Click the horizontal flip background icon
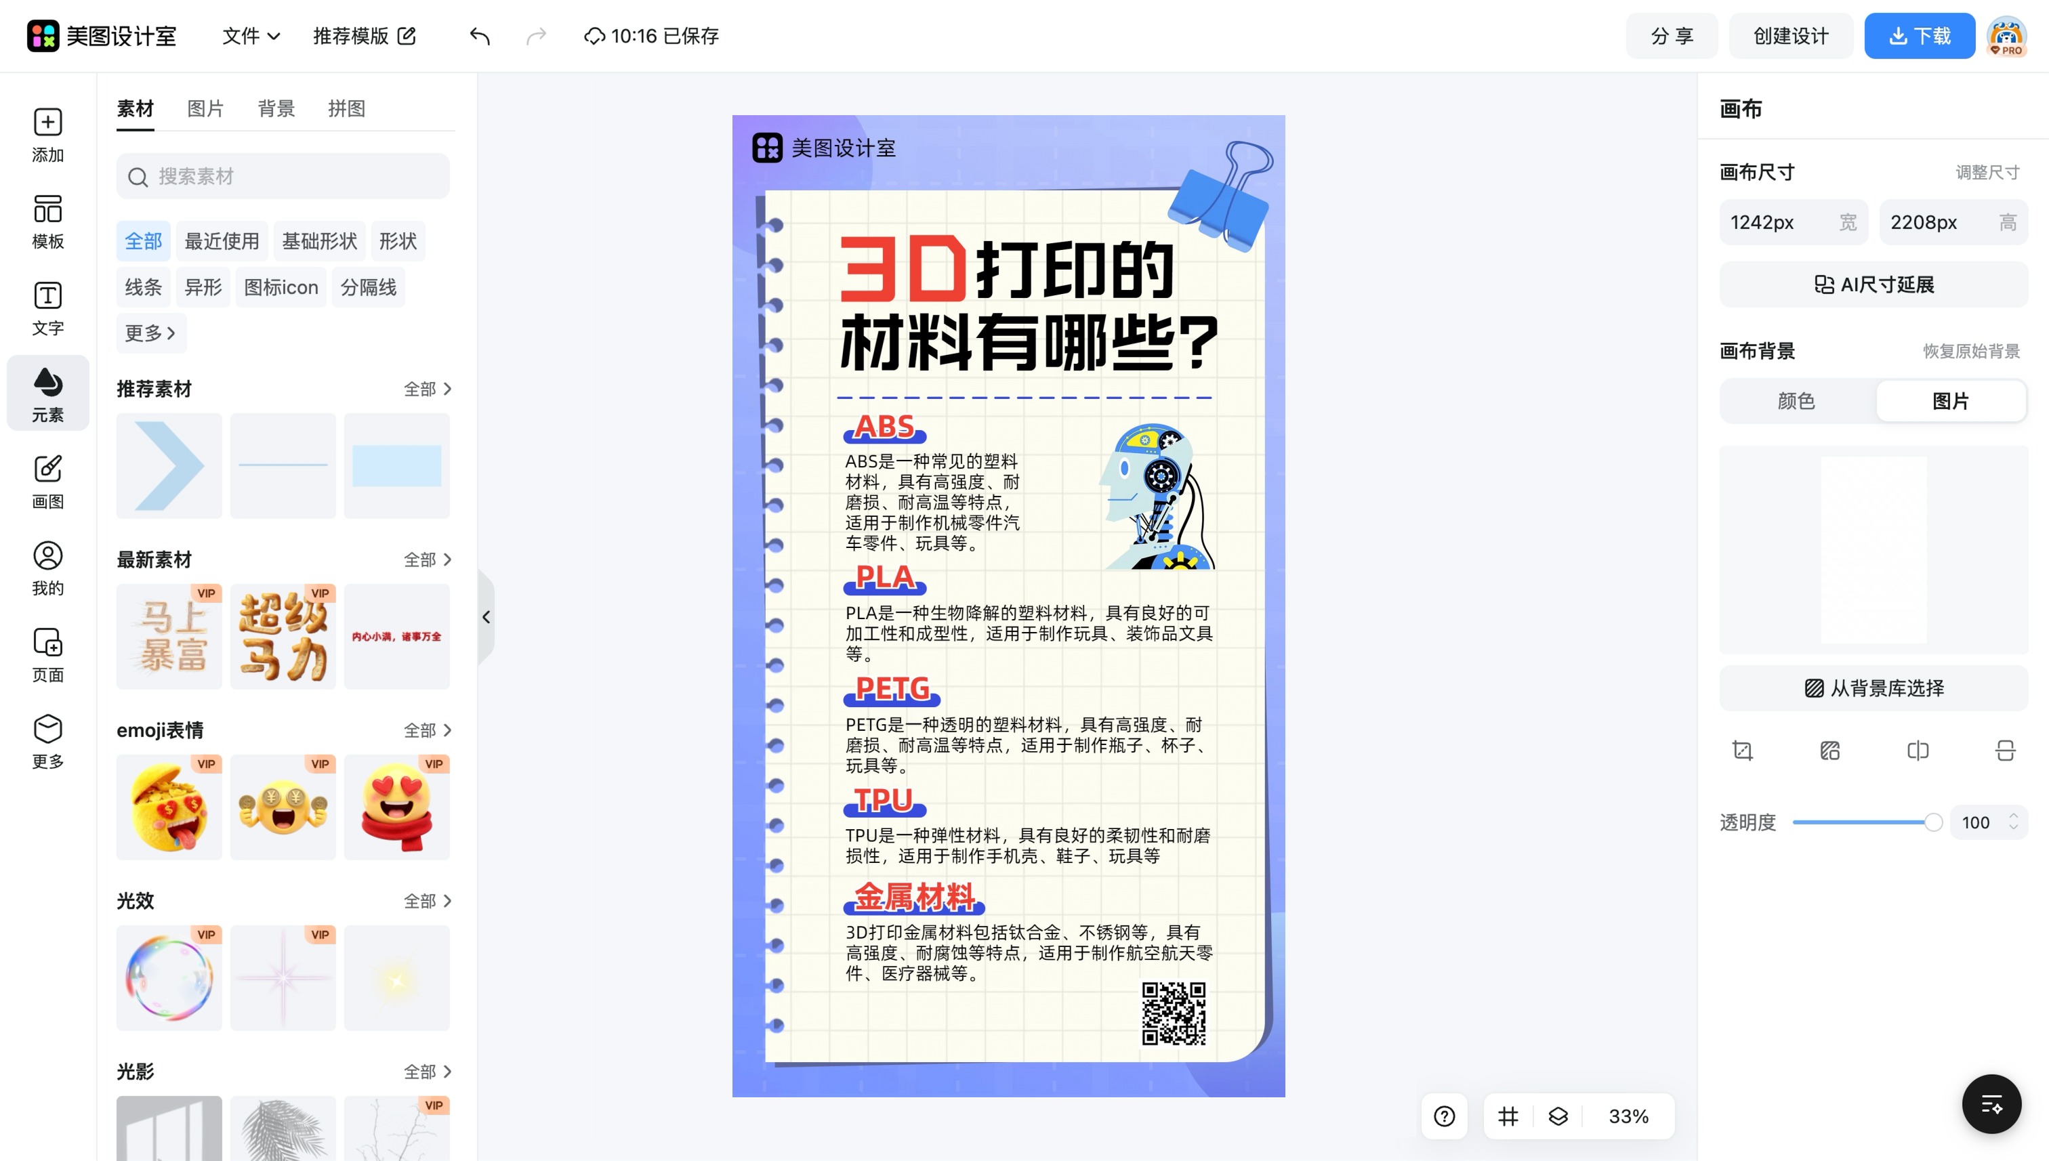The image size is (2049, 1161). pyautogui.click(x=1918, y=751)
